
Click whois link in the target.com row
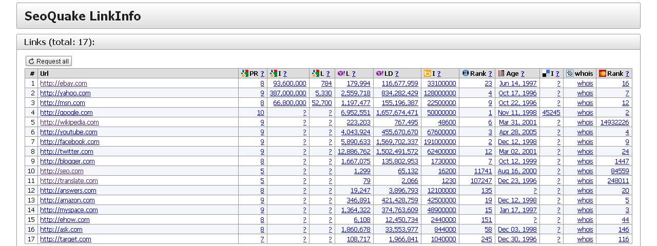pyautogui.click(x=585, y=239)
